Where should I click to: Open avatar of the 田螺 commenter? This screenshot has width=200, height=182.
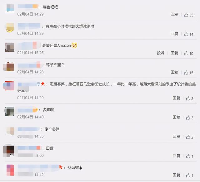tap(8, 151)
